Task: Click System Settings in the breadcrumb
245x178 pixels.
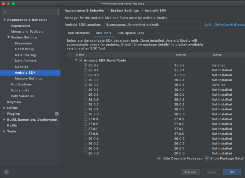Action: click(124, 11)
